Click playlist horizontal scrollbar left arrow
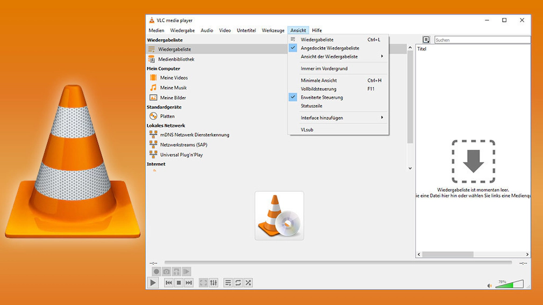This screenshot has width=543, height=305. pyautogui.click(x=419, y=254)
